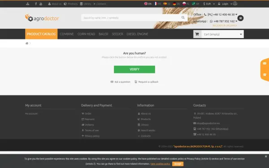
Task: Click the orange side phone icon
Action: pyautogui.click(x=265, y=74)
